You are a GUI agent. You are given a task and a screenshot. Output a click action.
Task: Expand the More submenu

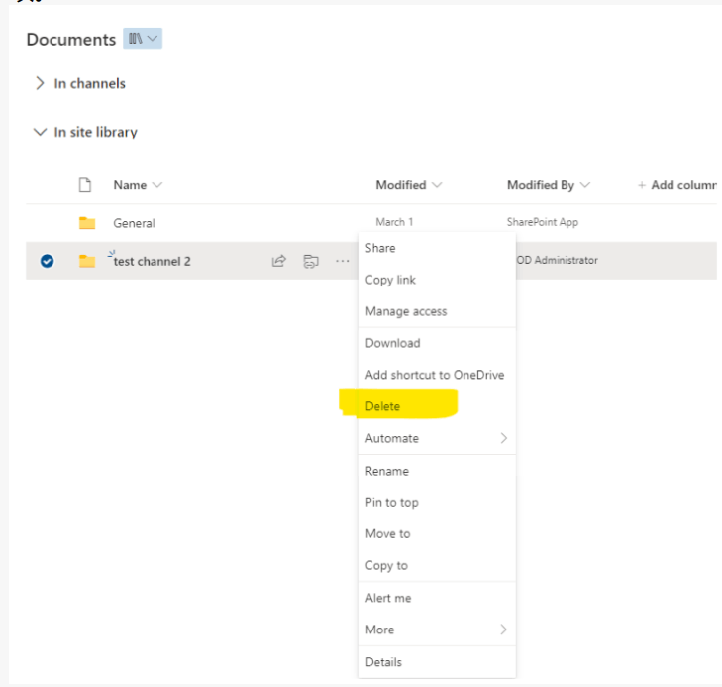click(437, 630)
